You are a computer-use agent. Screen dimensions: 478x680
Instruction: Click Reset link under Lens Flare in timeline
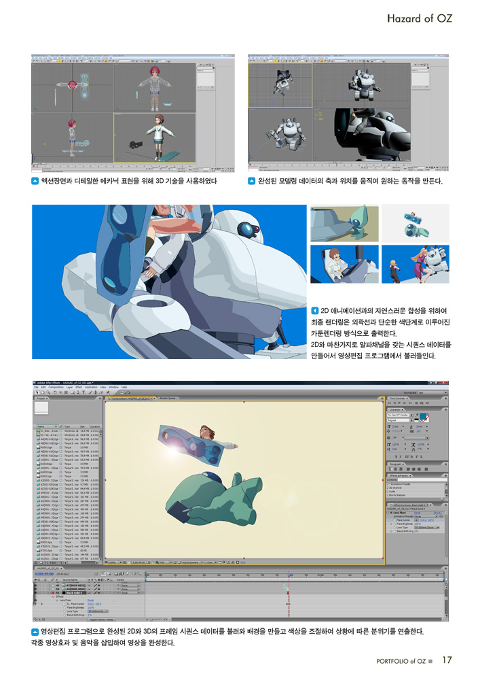[x=90, y=600]
